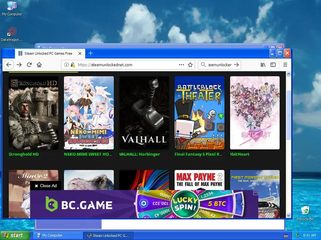Open the Max Payne 2 cover
The width and height of the screenshot is (321, 240).
199,180
